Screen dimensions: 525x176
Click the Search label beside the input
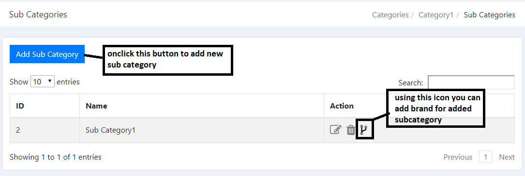tap(411, 82)
